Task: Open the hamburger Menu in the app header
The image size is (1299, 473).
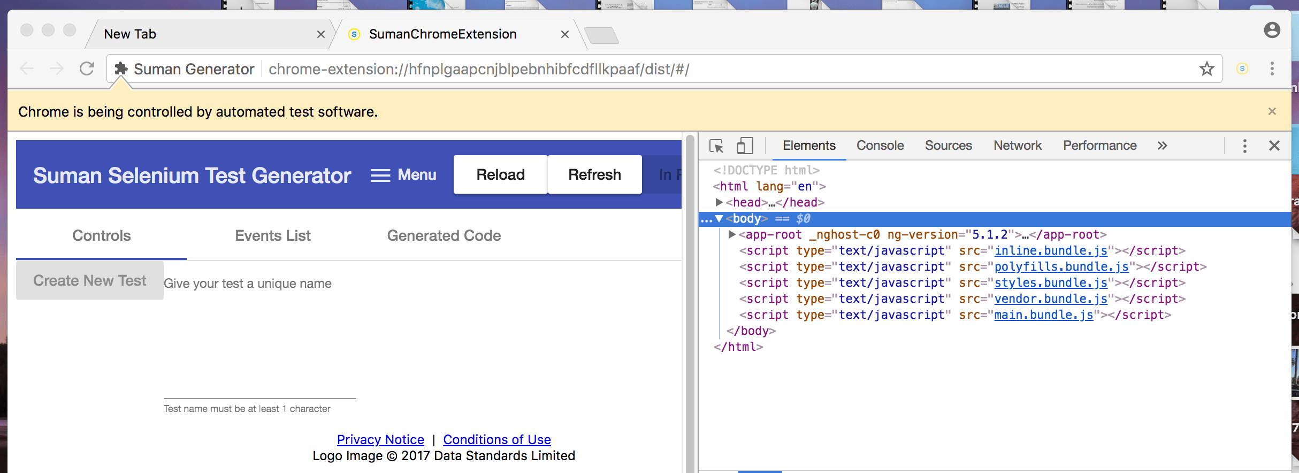Action: (403, 175)
